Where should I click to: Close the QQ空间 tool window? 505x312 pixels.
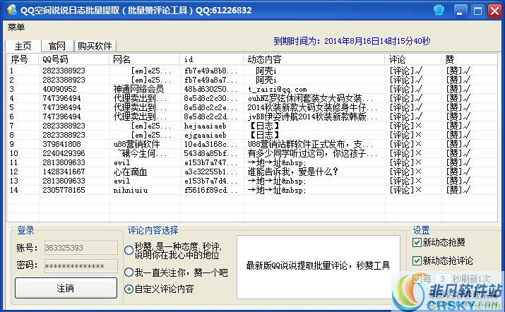coord(494,11)
